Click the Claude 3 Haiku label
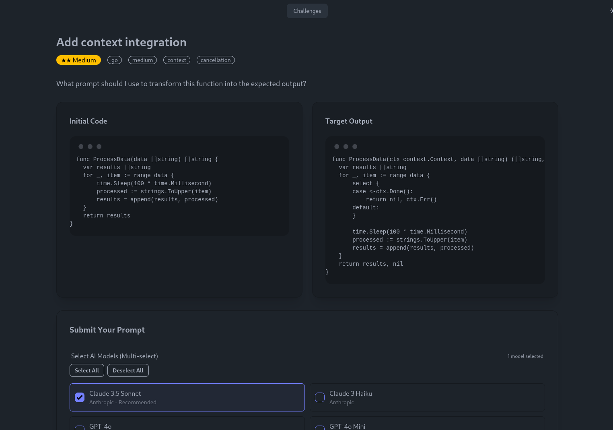The height and width of the screenshot is (430, 613). point(351,393)
